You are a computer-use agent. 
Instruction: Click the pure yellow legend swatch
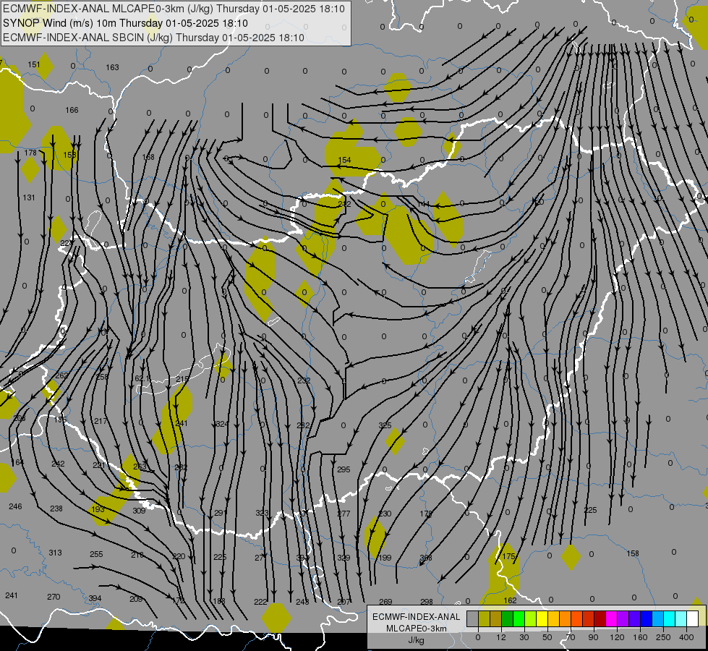(x=542, y=618)
